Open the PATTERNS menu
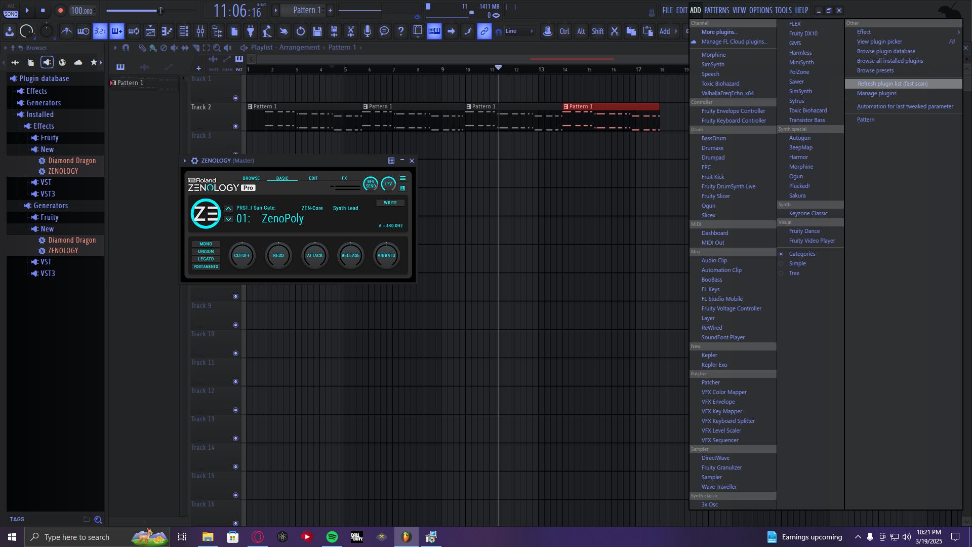 pos(716,10)
